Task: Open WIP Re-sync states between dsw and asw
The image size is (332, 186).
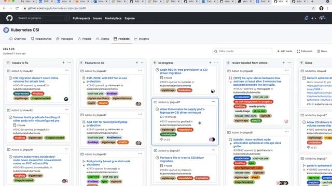Action: (257, 81)
